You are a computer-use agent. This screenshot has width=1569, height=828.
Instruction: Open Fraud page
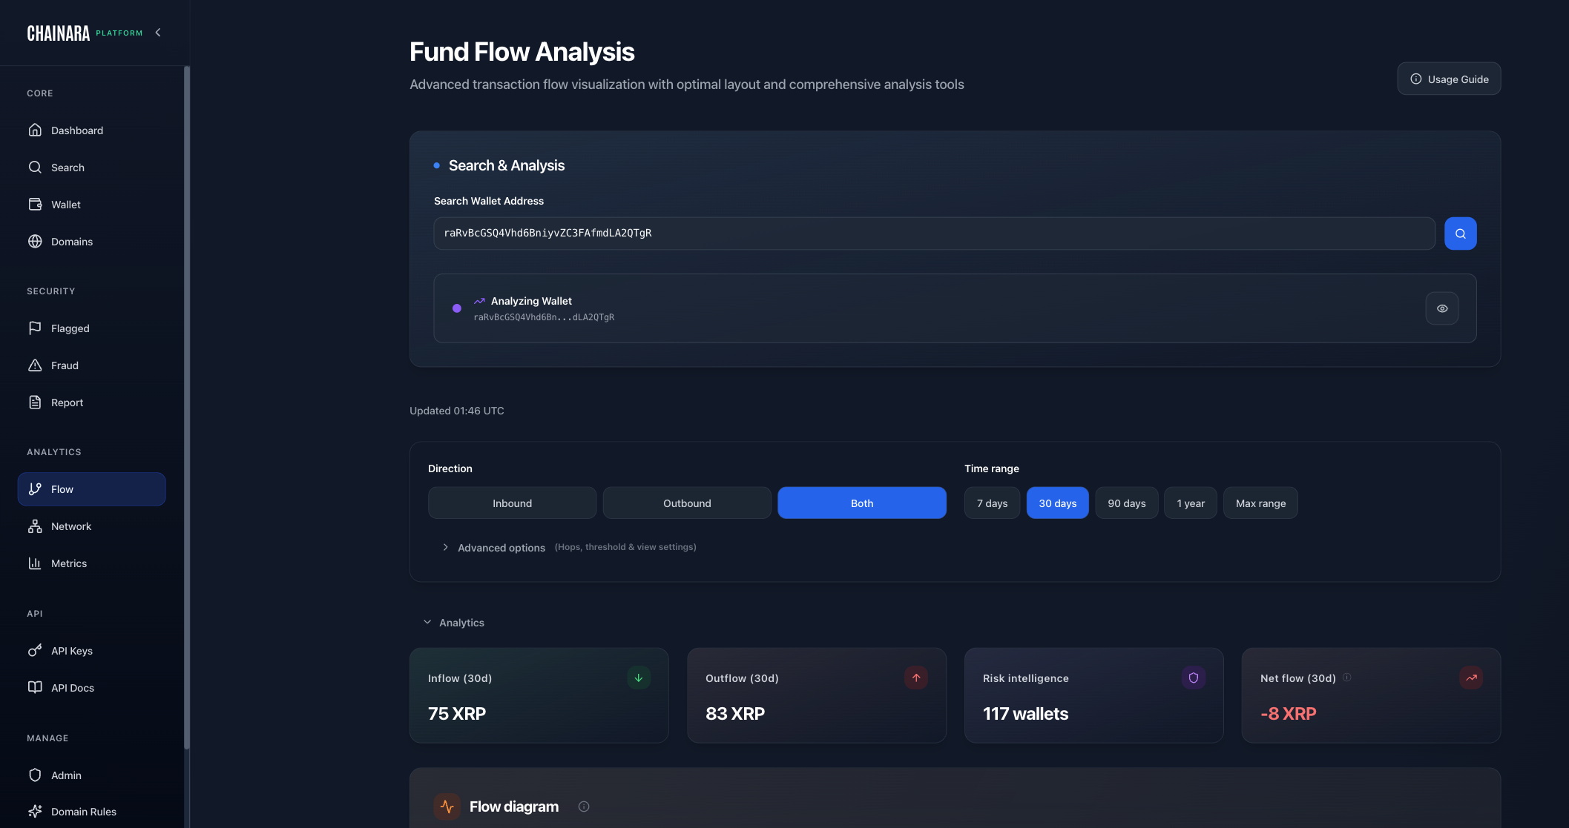click(x=91, y=365)
